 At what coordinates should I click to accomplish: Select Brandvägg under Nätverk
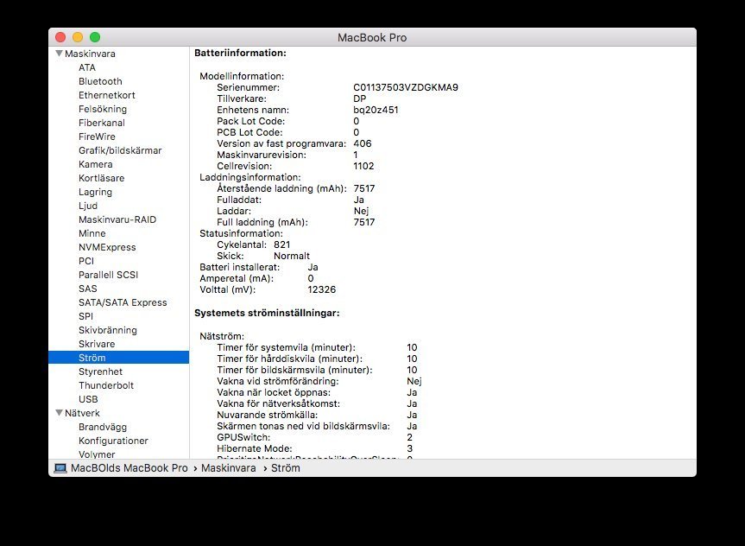pos(101,427)
